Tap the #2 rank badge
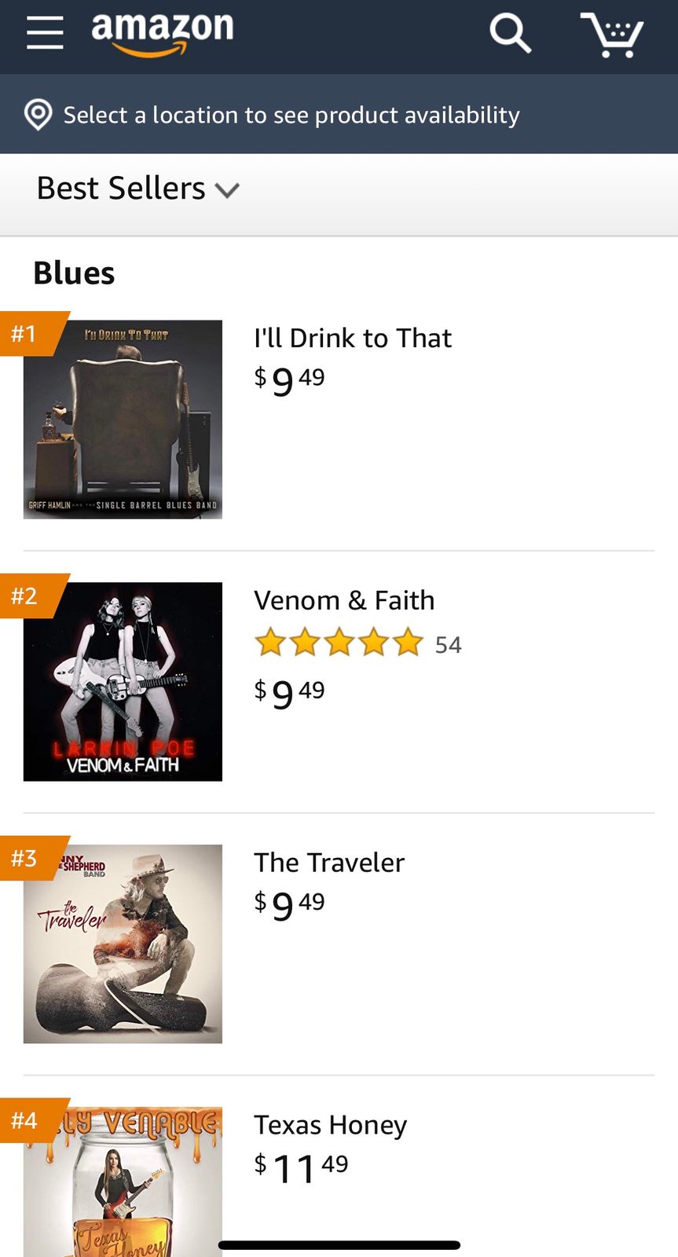Screen dimensions: 678x1257 (x=27, y=596)
